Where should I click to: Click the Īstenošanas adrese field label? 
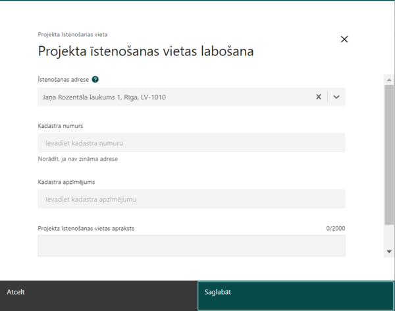tap(63, 80)
